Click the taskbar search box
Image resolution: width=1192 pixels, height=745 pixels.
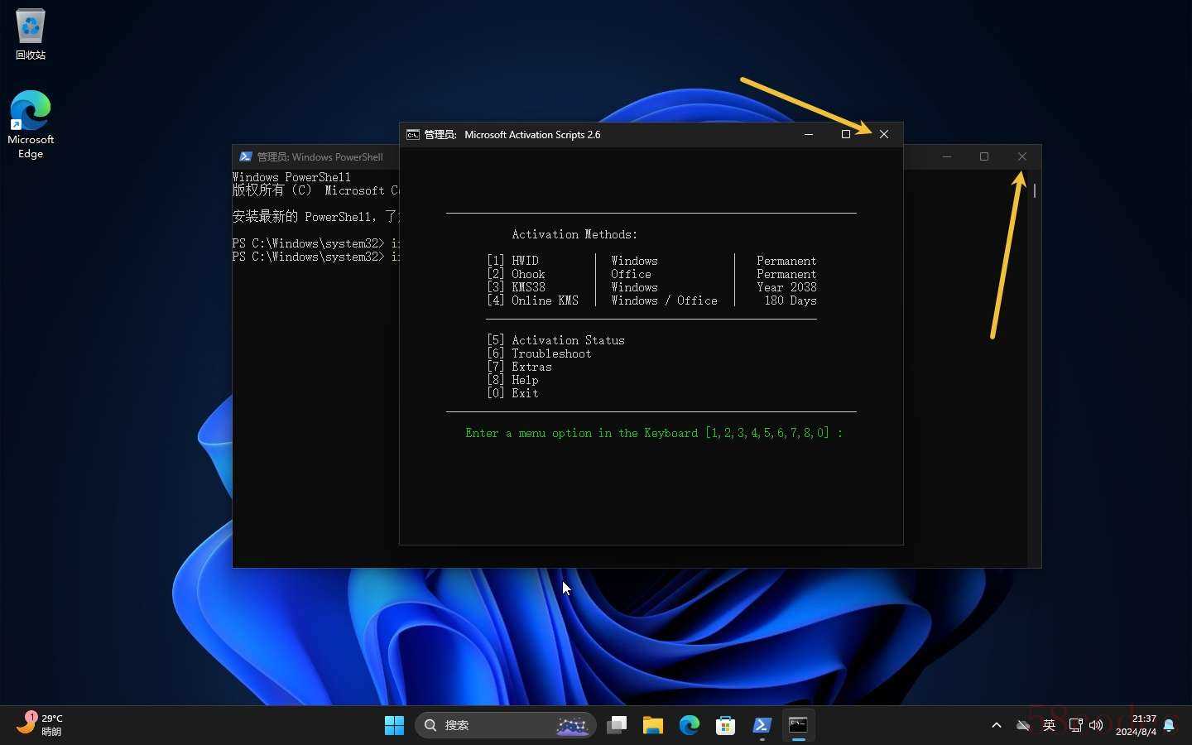[505, 725]
